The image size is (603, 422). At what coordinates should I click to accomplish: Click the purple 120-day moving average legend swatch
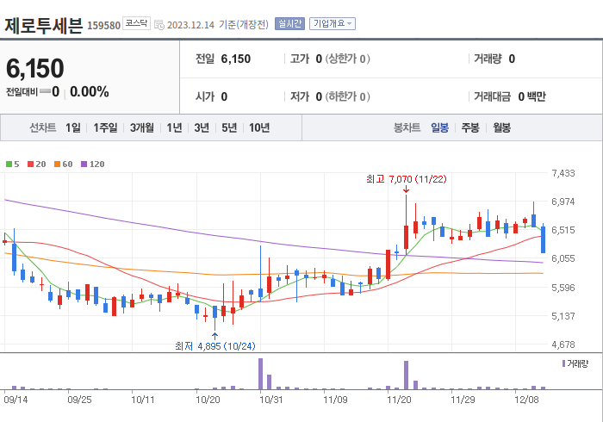tap(84, 164)
